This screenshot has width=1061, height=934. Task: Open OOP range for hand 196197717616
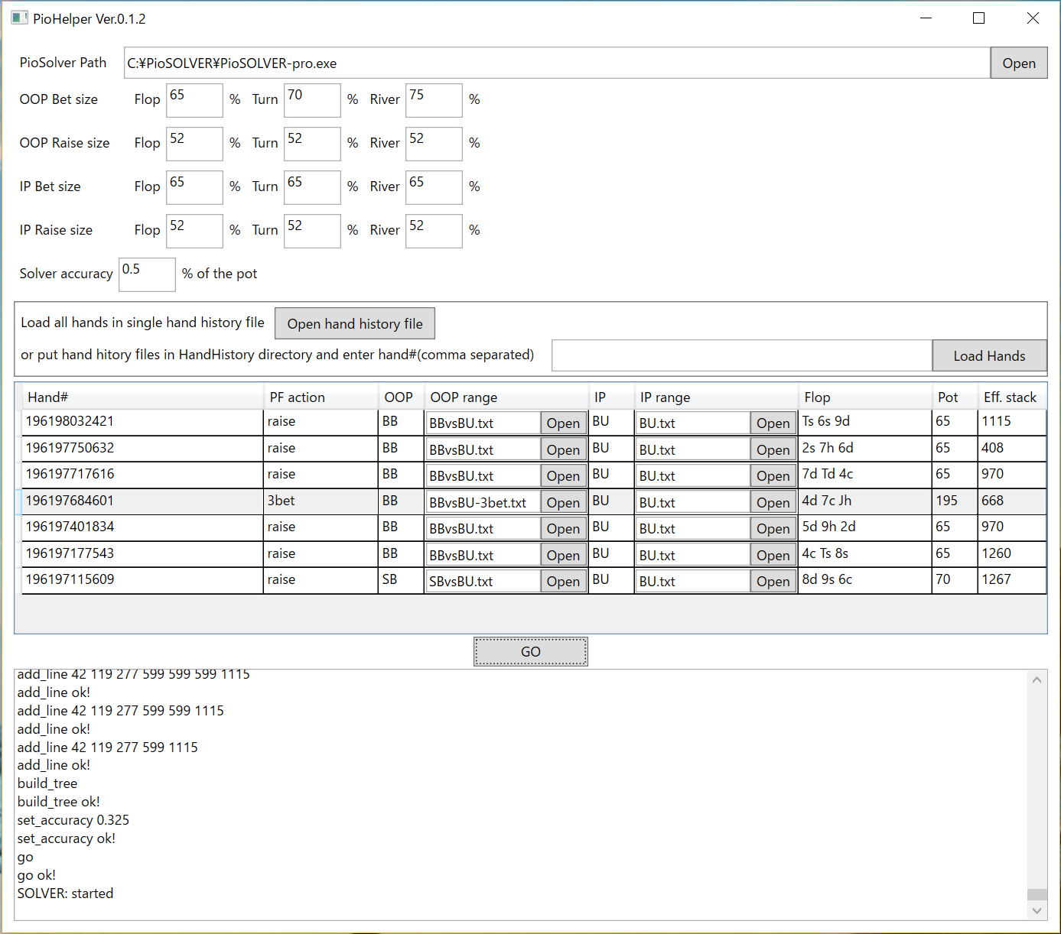coord(563,475)
